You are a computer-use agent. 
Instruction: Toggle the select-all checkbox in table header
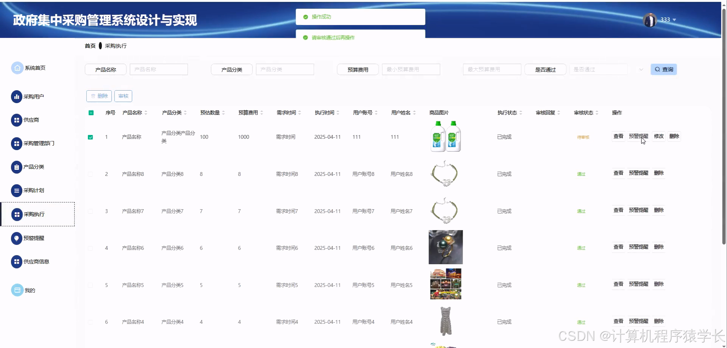coord(90,113)
